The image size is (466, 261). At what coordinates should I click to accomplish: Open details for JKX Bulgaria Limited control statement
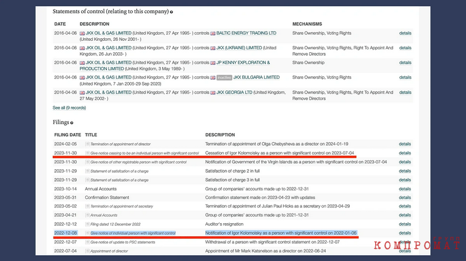tap(405, 77)
